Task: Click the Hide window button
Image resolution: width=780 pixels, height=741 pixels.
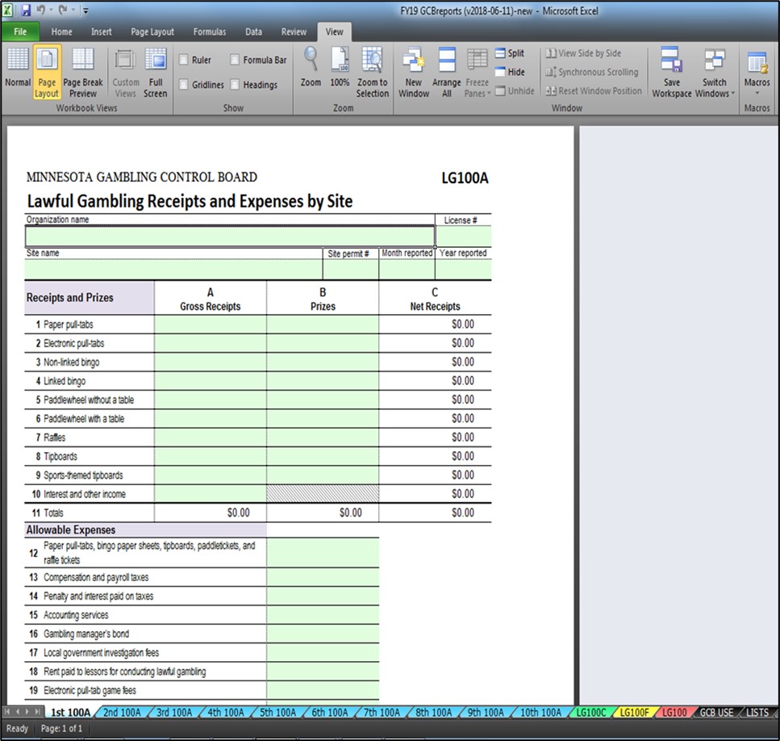Action: pyautogui.click(x=509, y=72)
